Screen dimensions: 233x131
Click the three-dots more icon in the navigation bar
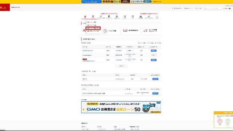157,17
